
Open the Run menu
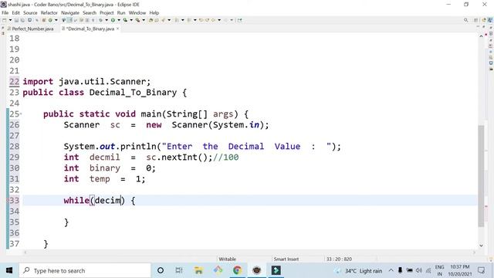pyautogui.click(x=121, y=12)
